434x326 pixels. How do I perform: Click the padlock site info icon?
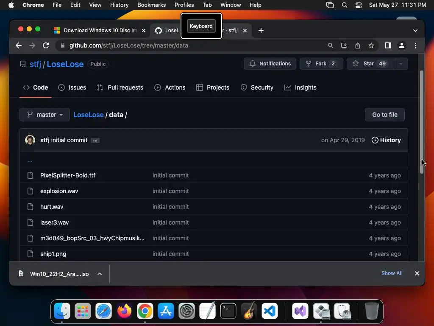pos(63,45)
